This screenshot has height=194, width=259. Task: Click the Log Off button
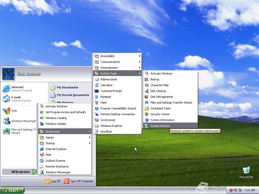click(x=53, y=181)
